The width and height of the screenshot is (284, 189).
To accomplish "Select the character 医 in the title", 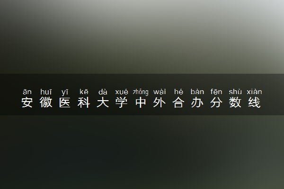I will pos(65,103).
